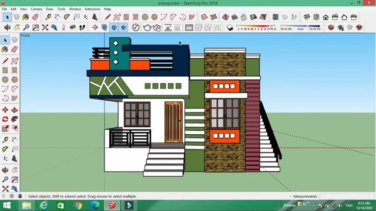The image size is (376, 211).
Task: Toggle Display Section Planes
Action: (105, 28)
